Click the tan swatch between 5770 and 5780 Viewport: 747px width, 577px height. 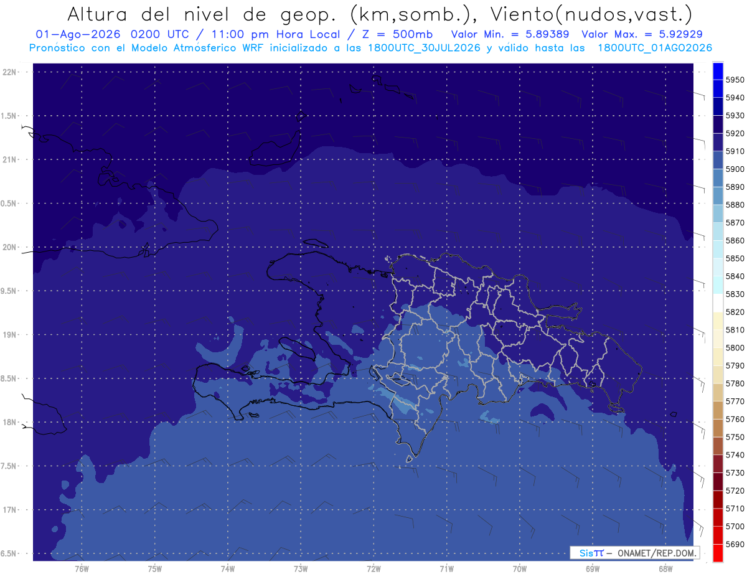point(718,393)
